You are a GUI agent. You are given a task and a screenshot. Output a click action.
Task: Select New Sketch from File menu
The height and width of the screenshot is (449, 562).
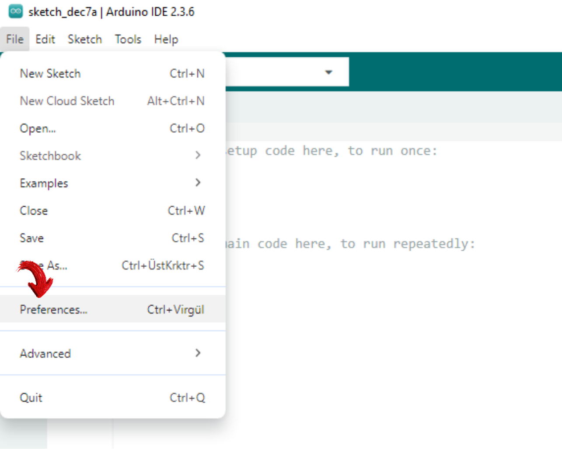pyautogui.click(x=50, y=73)
